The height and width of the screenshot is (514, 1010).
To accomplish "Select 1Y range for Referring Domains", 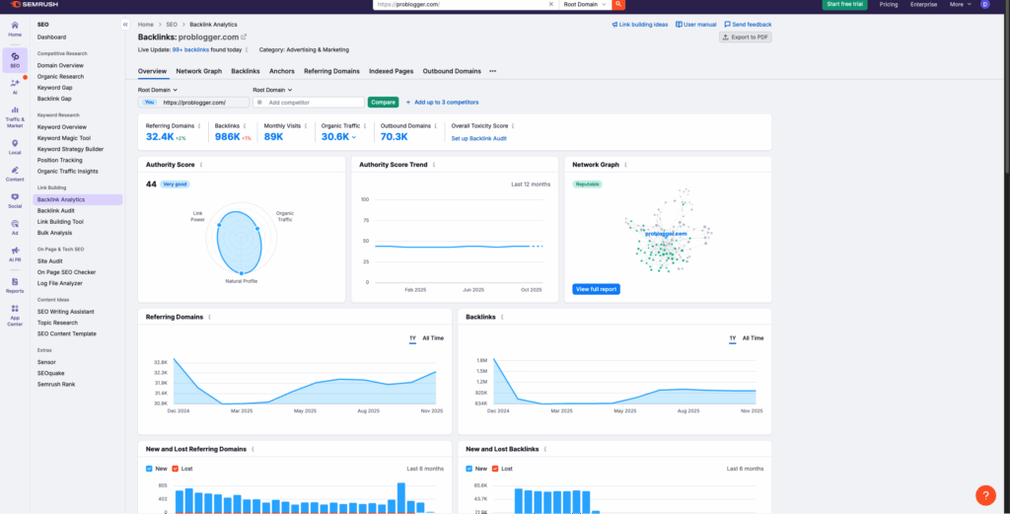I will 413,338.
